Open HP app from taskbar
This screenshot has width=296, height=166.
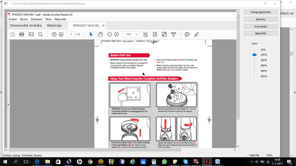(79, 162)
